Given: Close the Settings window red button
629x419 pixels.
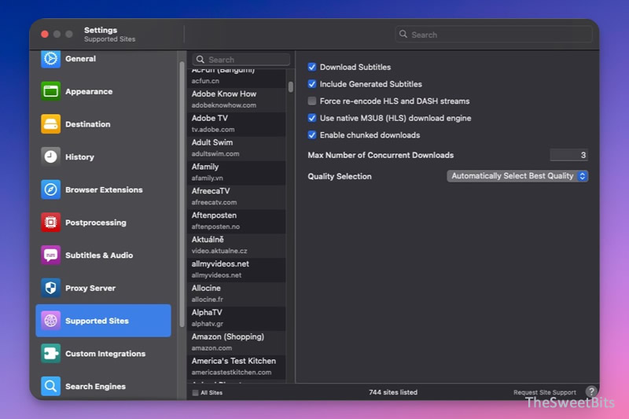Looking at the screenshot, I should click(x=45, y=35).
